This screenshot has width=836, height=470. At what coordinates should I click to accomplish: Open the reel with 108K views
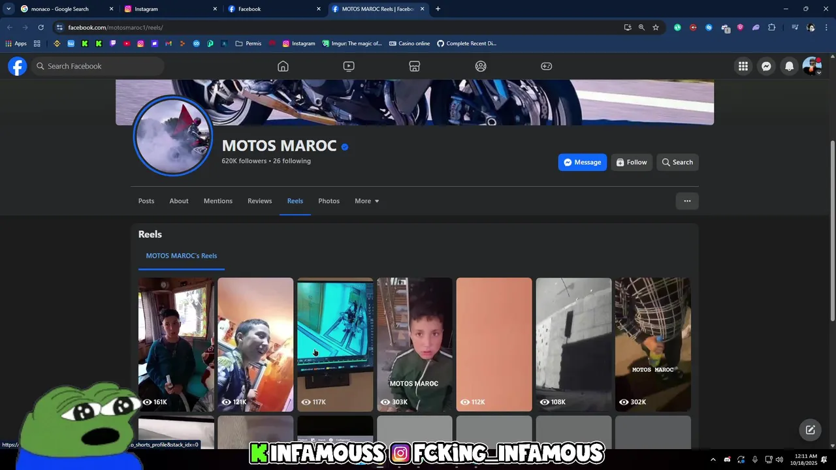[573, 345]
